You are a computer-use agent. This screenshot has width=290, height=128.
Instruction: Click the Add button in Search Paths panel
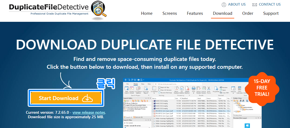tap(126, 101)
